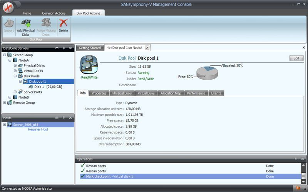308x192 pixels.
Task: Select Mark checkpoint - Virtual disk 1 operation
Action: 191,177
